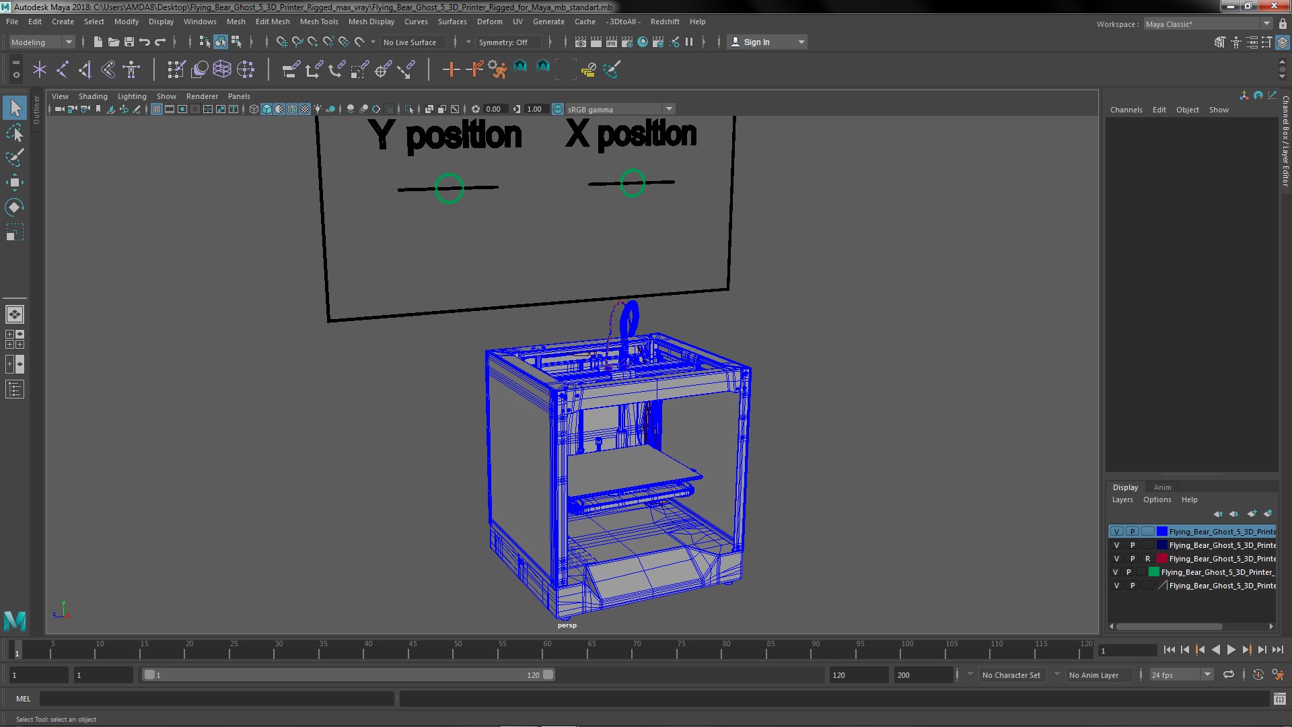Click the Play backwards button

point(1215,650)
